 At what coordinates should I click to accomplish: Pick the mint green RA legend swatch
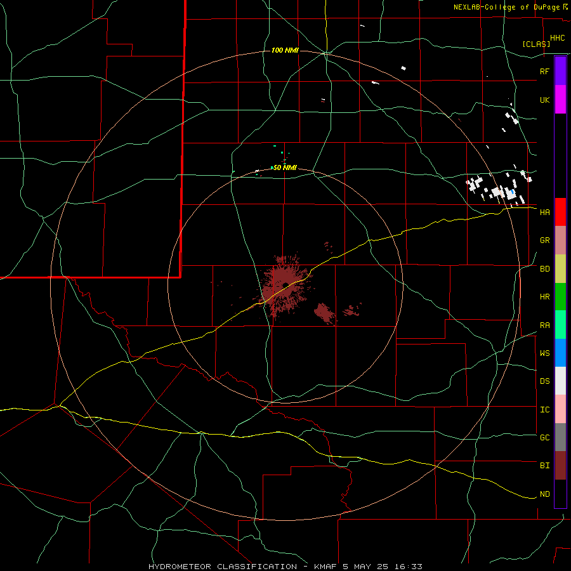coord(560,325)
